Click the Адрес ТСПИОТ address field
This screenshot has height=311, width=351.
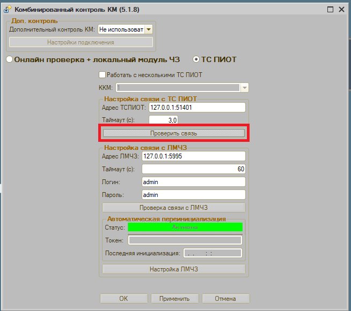pyautogui.click(x=197, y=108)
